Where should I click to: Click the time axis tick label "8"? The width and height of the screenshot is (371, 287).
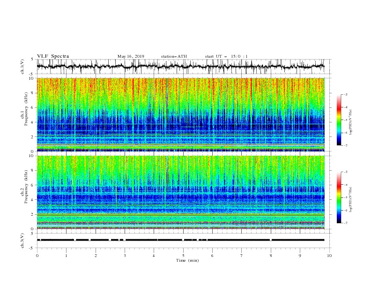pos(271,256)
